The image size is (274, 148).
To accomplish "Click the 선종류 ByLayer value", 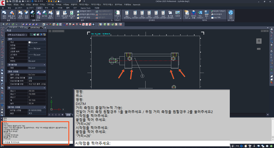I will click(37, 48).
